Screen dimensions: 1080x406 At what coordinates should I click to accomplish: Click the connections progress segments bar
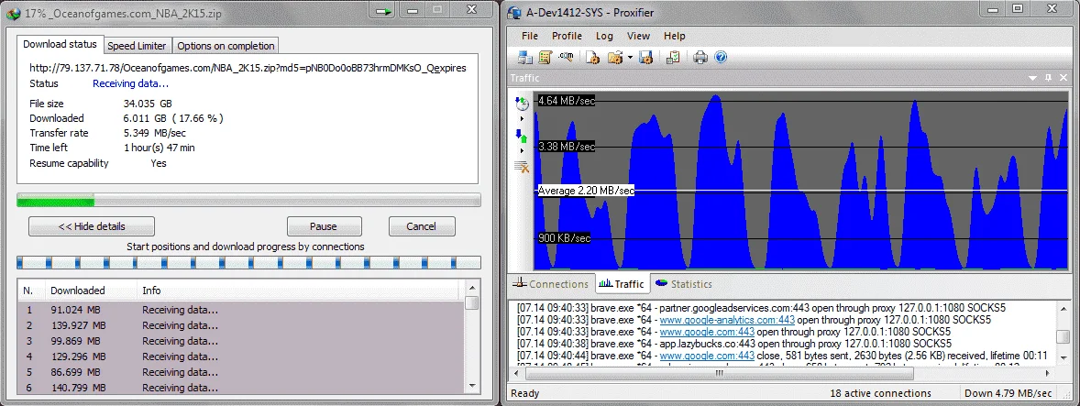coord(248,263)
